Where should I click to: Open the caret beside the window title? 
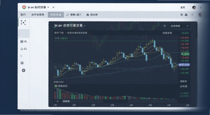[48, 7]
